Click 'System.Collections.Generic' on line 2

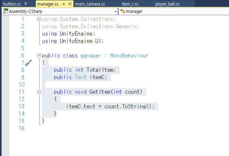point(98,26)
